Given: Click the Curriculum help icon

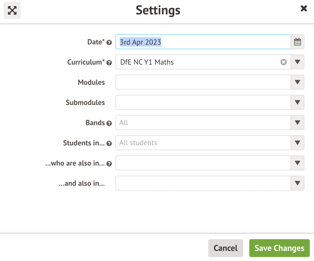Looking at the screenshot, I should click(x=109, y=63).
